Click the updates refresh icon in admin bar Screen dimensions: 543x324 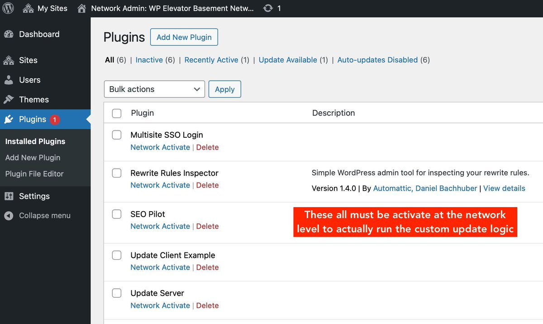pos(268,8)
